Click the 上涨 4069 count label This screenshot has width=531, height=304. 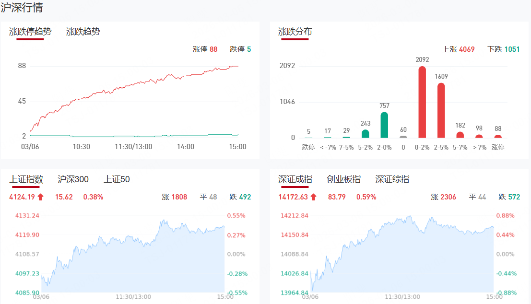[x=458, y=49]
